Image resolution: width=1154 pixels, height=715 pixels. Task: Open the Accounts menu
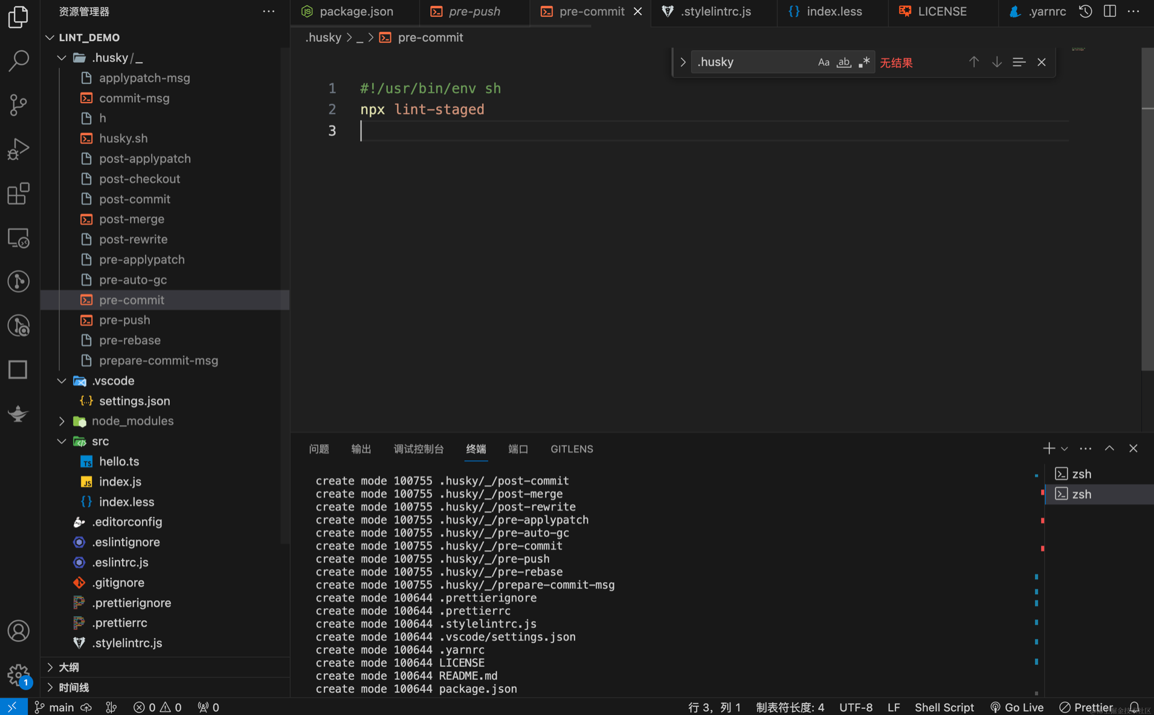click(18, 631)
